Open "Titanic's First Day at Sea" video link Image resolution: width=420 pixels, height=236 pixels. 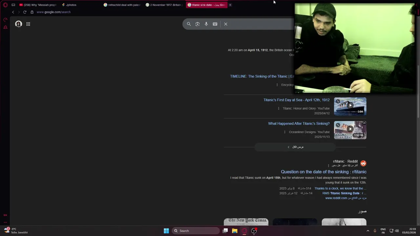click(297, 100)
